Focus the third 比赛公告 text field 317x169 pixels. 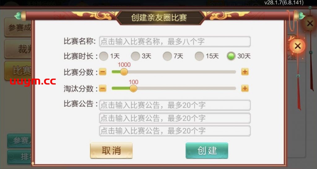(x=175, y=131)
